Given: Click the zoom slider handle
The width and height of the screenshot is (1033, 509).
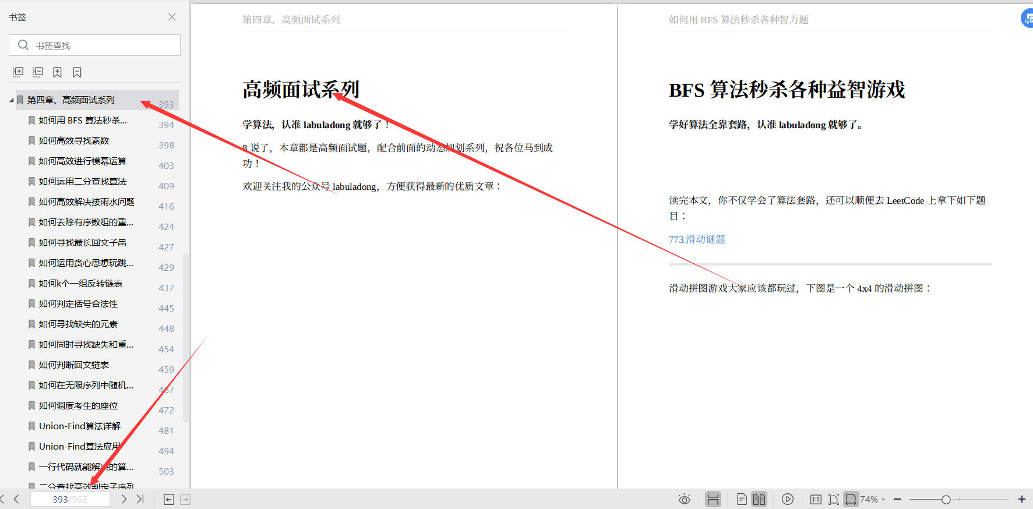Looking at the screenshot, I should pyautogui.click(x=946, y=499).
